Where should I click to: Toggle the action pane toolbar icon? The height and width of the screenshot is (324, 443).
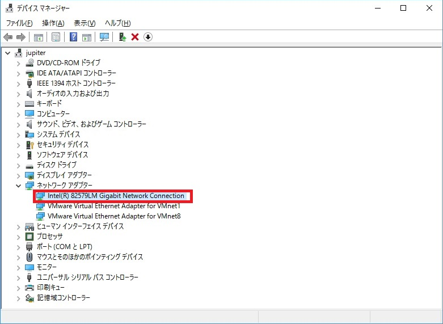[x=87, y=37]
